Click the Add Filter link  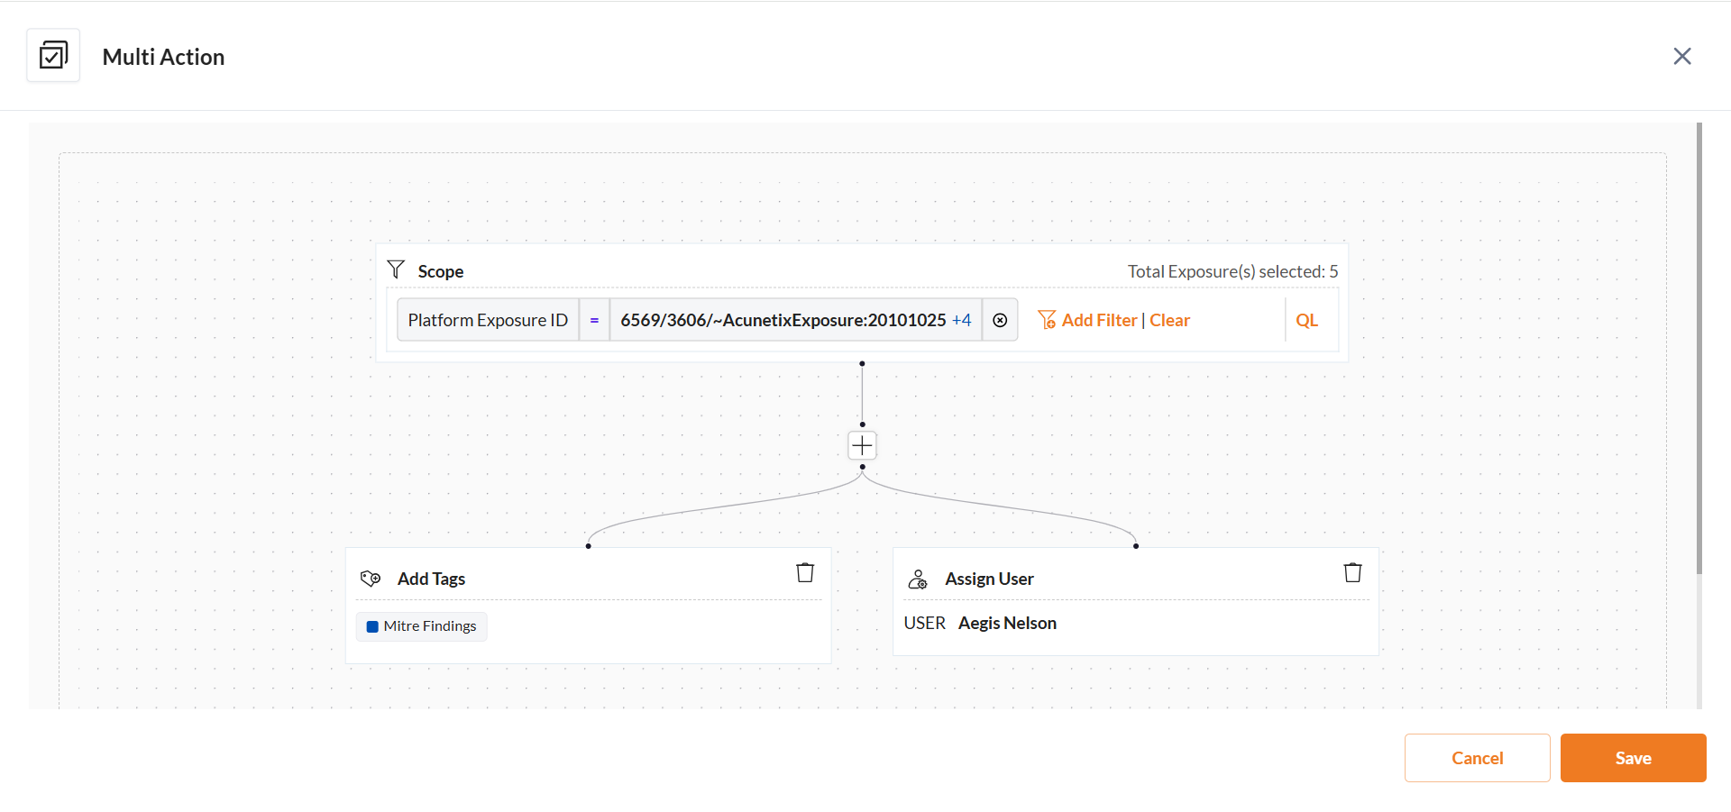pyautogui.click(x=1100, y=320)
